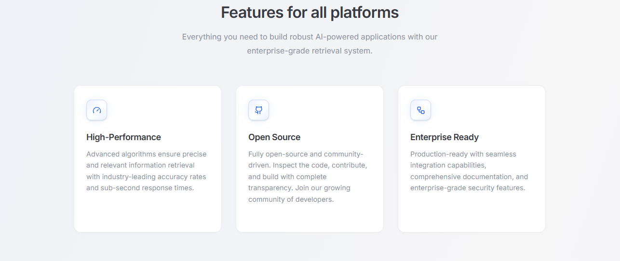620x261 pixels.
Task: Click 'Advanced algorithms ensure precise' description text
Action: [x=146, y=154]
